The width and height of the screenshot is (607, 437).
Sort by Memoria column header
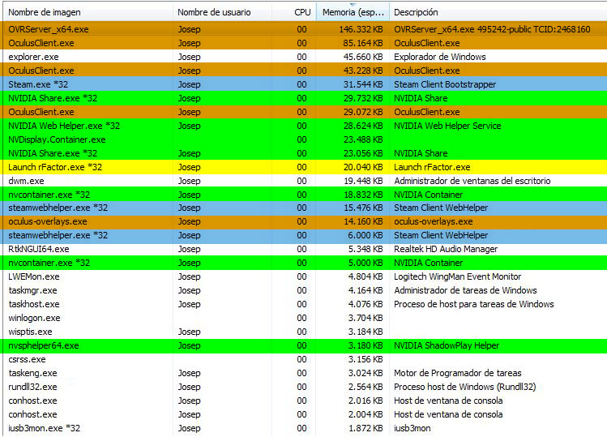[353, 12]
